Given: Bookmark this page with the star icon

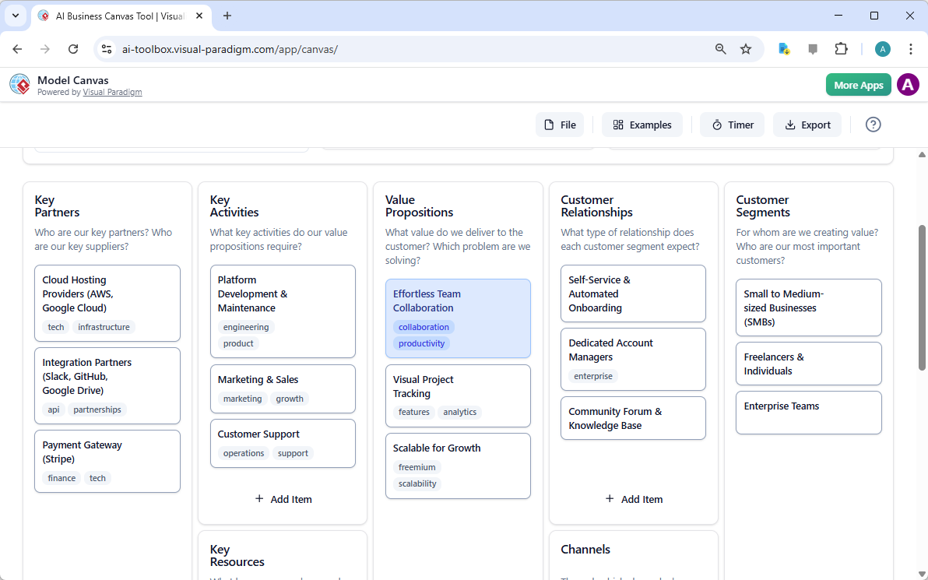Looking at the screenshot, I should [x=746, y=49].
